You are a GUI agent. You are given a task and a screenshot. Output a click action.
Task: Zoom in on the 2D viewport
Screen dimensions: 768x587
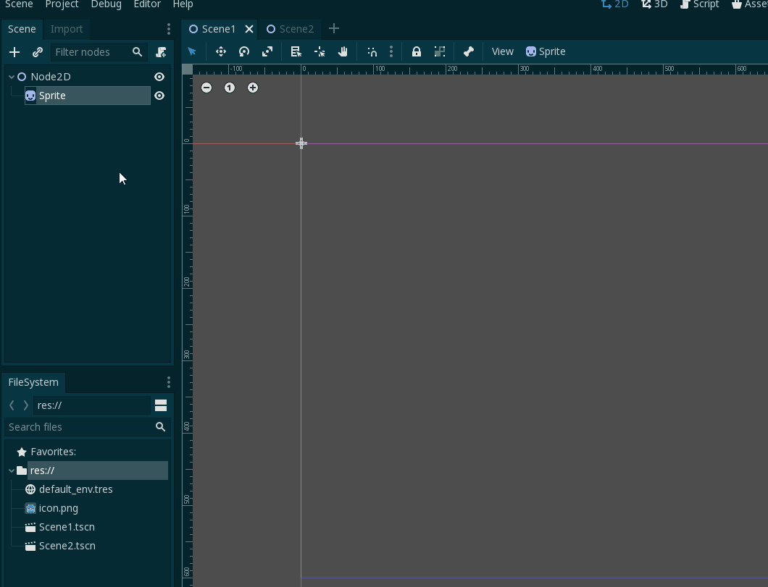click(253, 88)
